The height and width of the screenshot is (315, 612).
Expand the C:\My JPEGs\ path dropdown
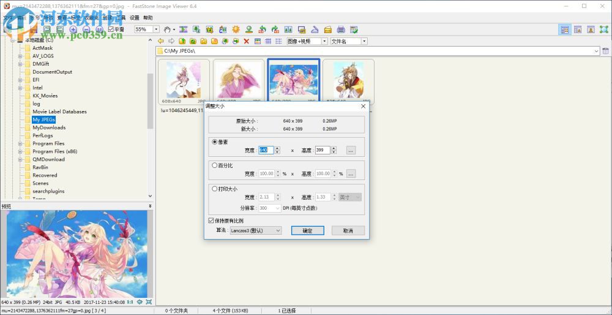coord(596,51)
